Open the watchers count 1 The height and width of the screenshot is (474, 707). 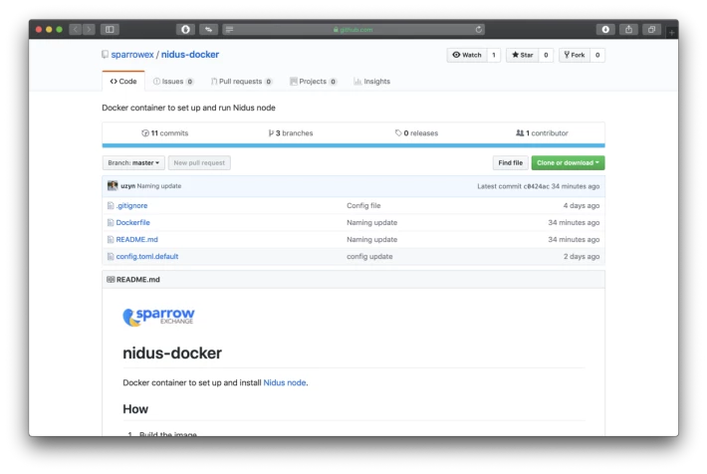click(494, 55)
